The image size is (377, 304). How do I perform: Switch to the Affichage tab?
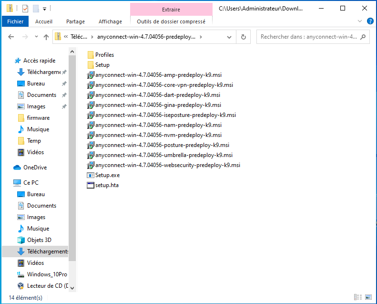(x=110, y=21)
